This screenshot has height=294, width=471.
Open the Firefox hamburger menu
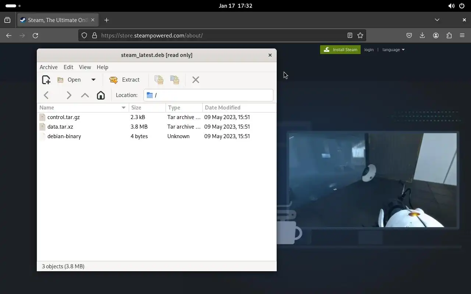pyautogui.click(x=462, y=36)
